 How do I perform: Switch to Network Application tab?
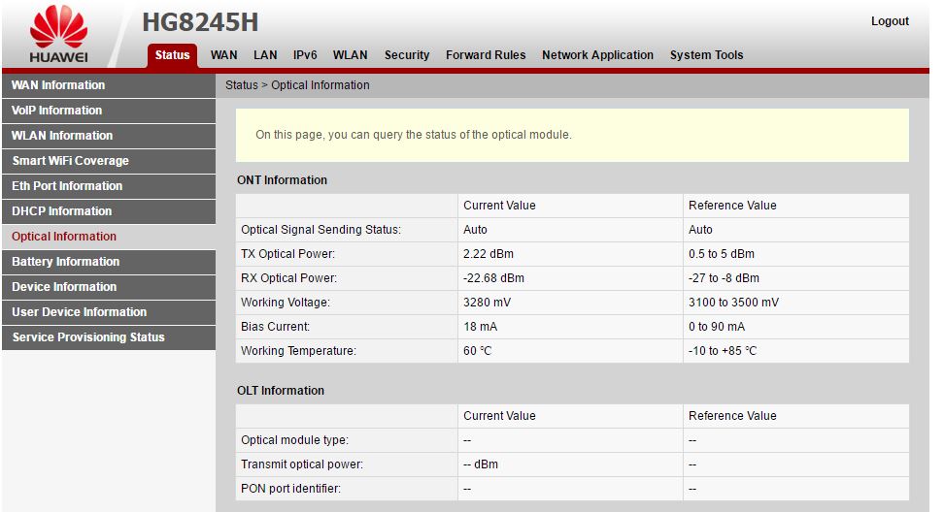[x=597, y=55]
